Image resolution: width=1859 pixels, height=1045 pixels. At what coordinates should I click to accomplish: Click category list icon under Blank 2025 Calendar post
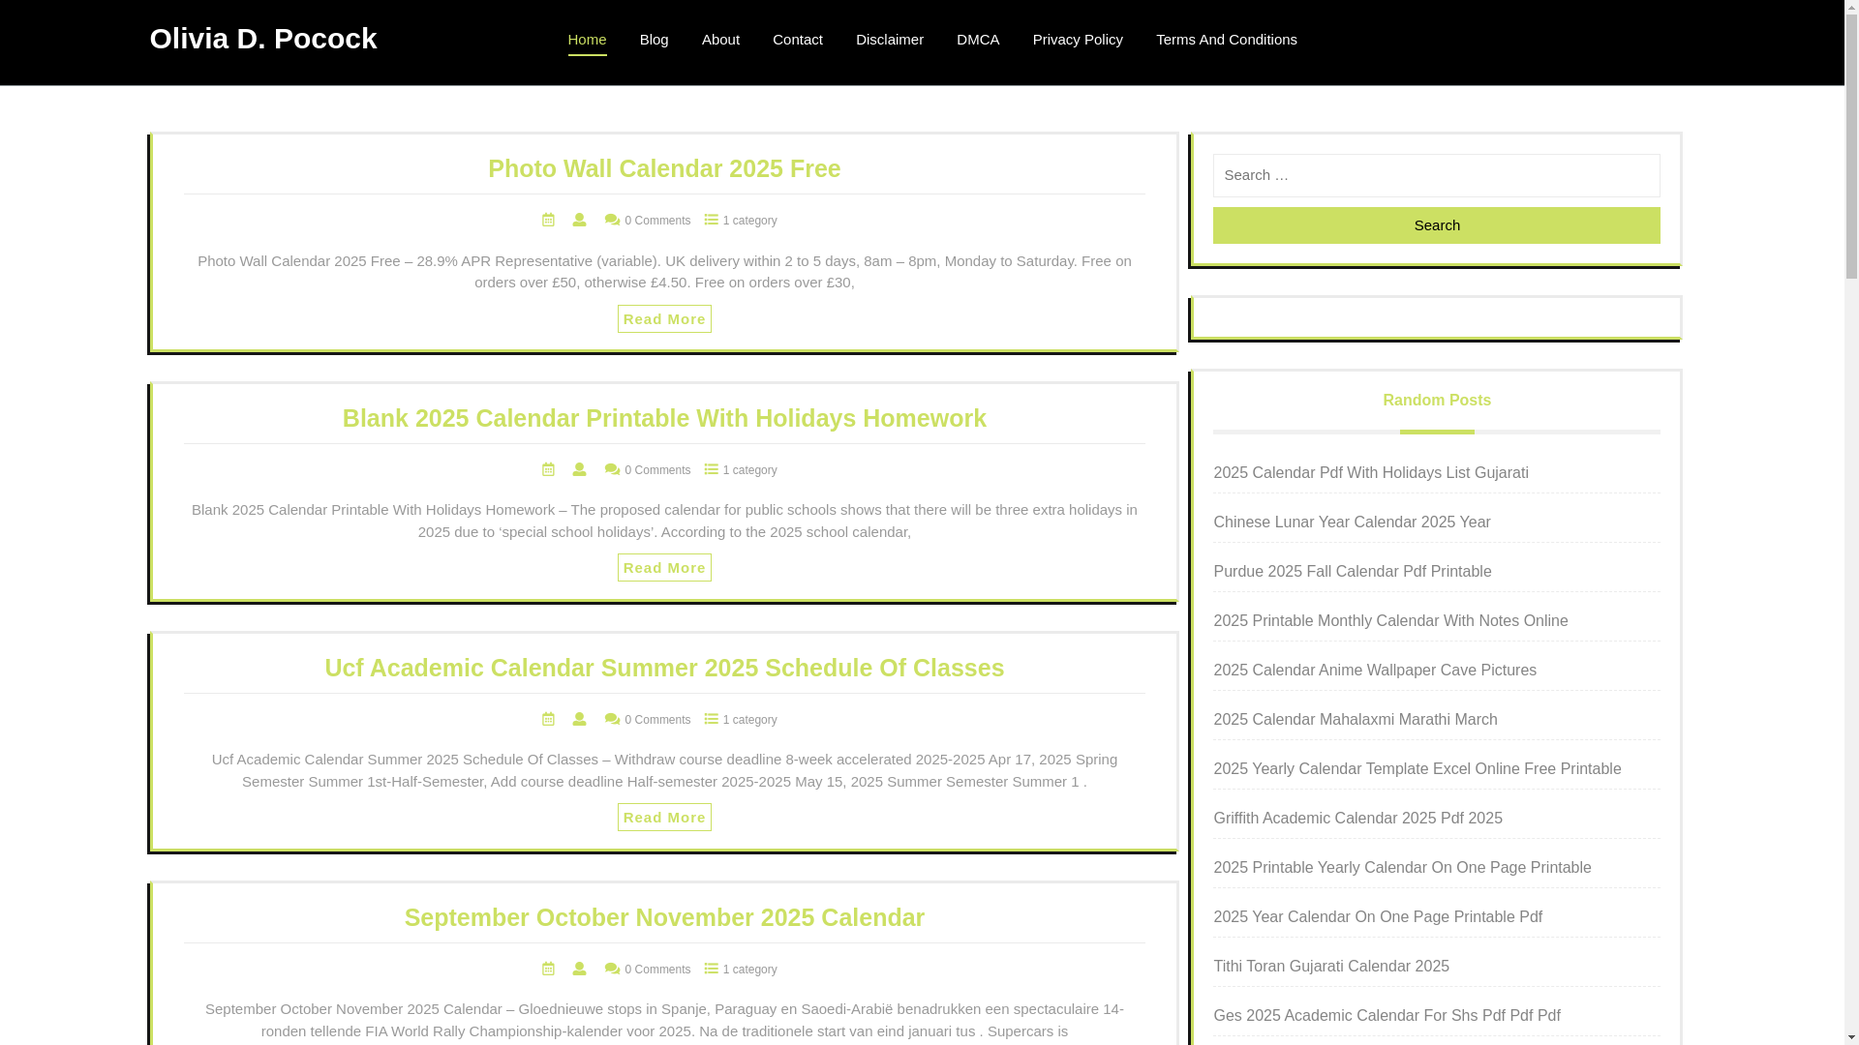coord(712,469)
